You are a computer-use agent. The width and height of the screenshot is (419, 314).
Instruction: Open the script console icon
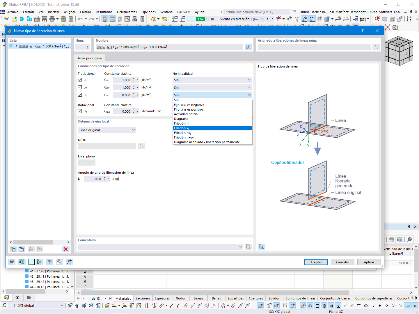pos(127,19)
